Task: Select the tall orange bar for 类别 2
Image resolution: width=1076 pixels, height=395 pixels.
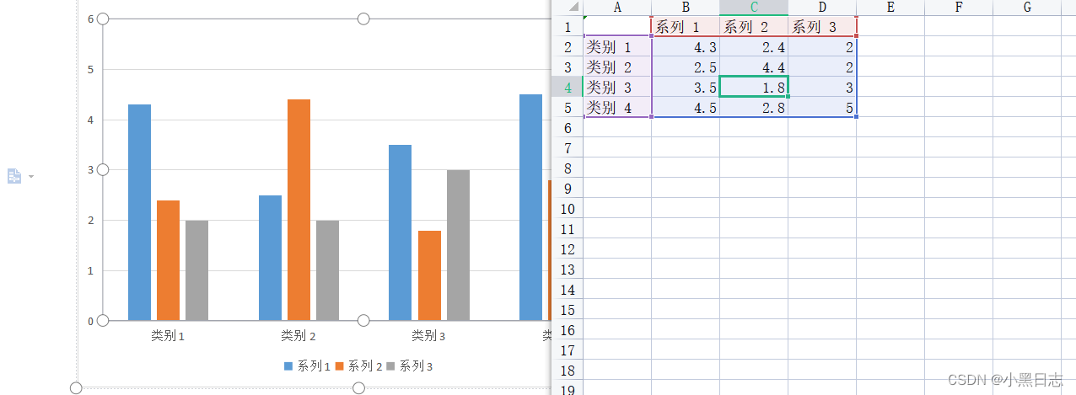Action: tap(299, 210)
